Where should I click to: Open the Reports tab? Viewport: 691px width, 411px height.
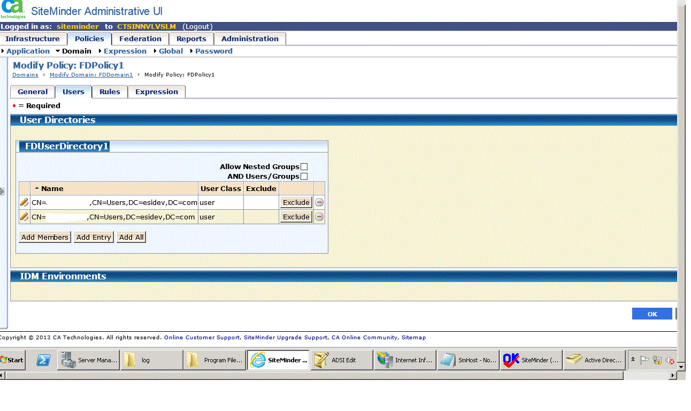point(191,39)
